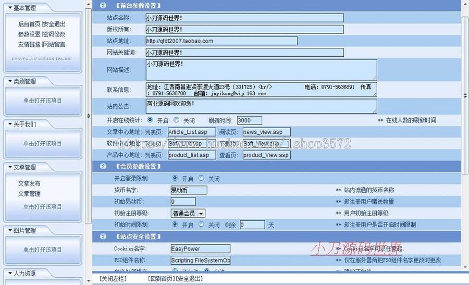The image size is (469, 285).
Task: Open 网站留言 link
Action: coord(54,44)
